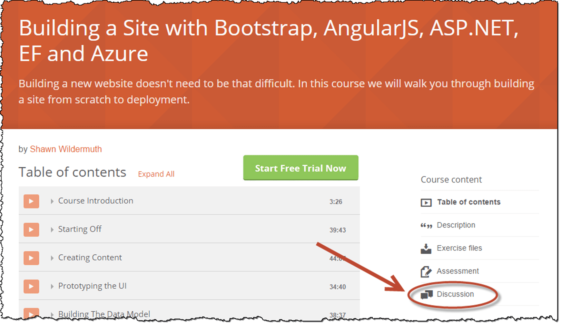
Task: Play the Course Introduction module
Action: tap(31, 201)
